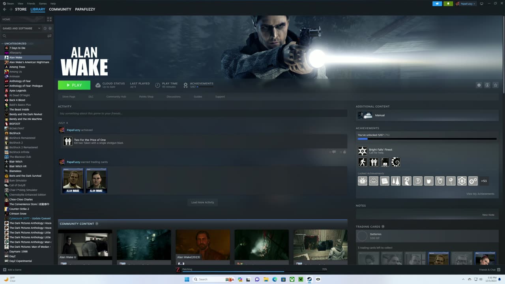Open the View menu
Screen dimensions: 505x284
click(20, 4)
